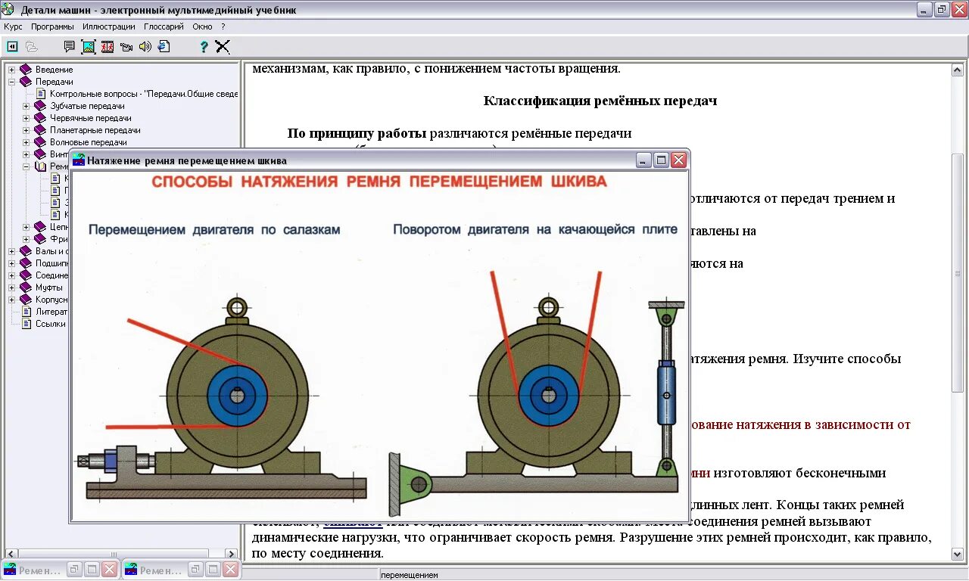
Task: Open the film strip animation icon
Action: tap(107, 47)
